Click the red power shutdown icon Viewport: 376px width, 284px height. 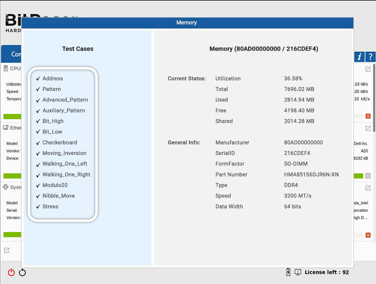point(11,272)
